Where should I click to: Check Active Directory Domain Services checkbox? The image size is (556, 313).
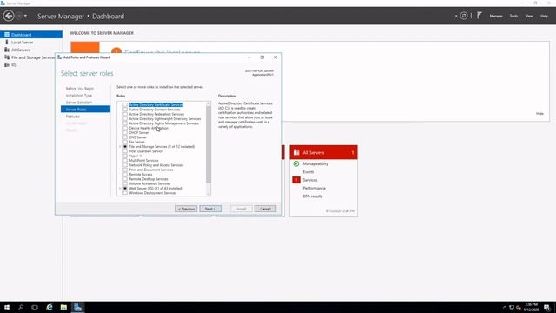[x=125, y=110]
